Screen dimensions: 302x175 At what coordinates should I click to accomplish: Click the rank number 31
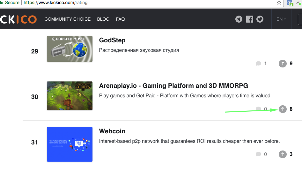click(x=34, y=142)
